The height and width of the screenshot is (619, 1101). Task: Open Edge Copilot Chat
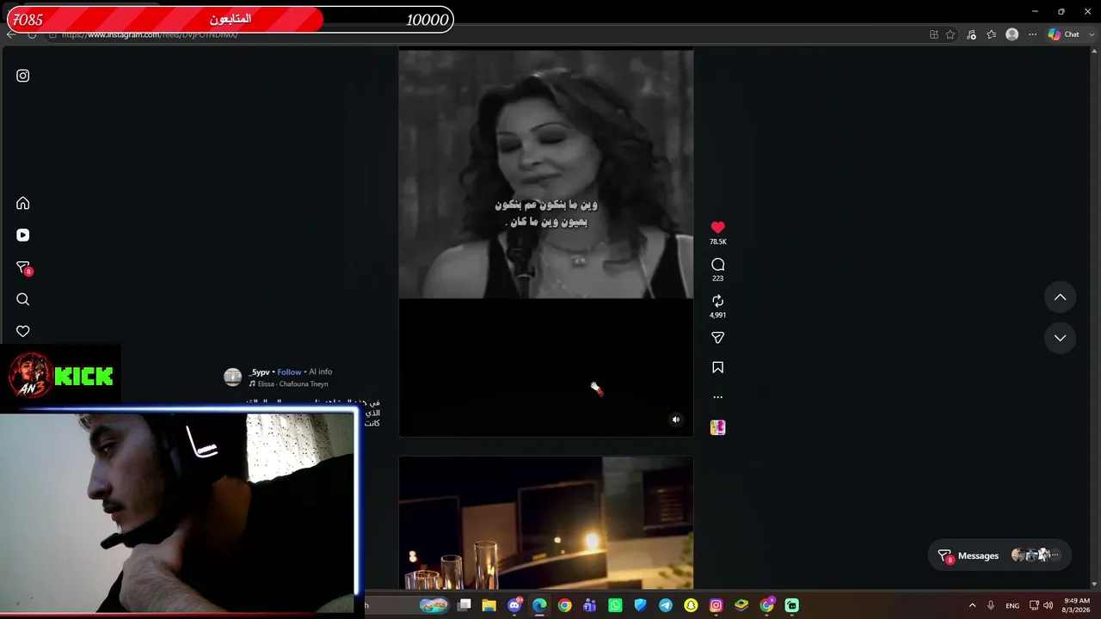[x=1064, y=34]
